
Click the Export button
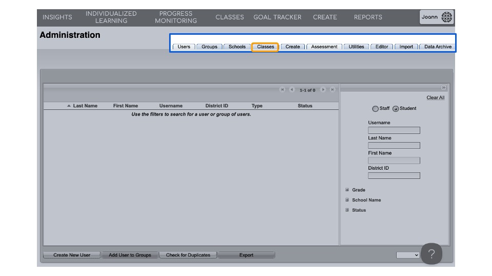(x=247, y=255)
